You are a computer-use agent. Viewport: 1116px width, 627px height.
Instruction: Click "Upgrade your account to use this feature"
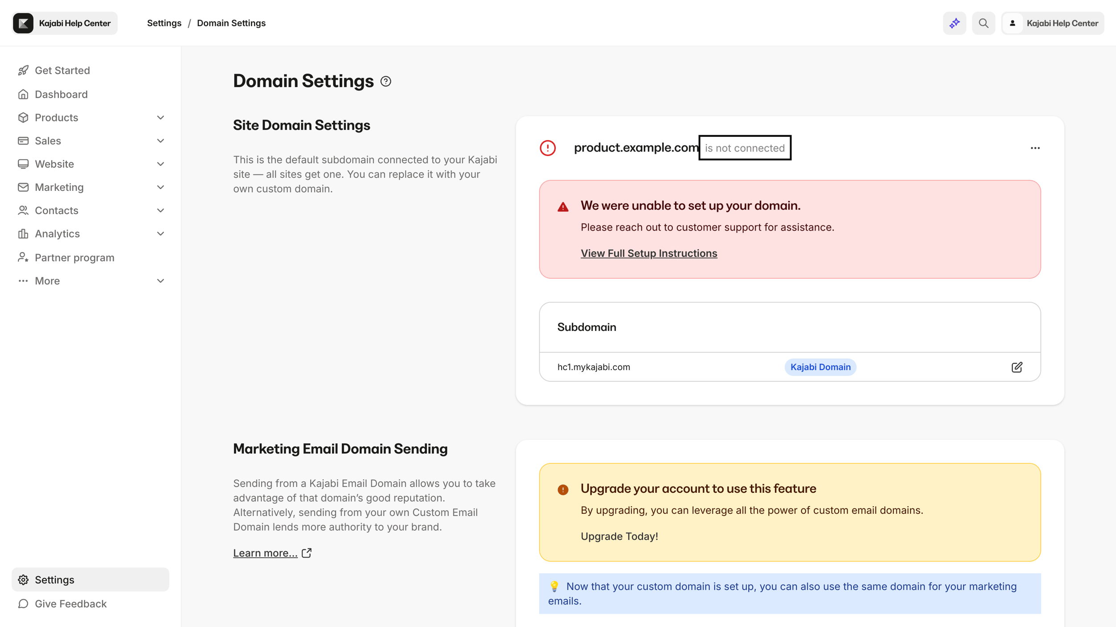698,488
